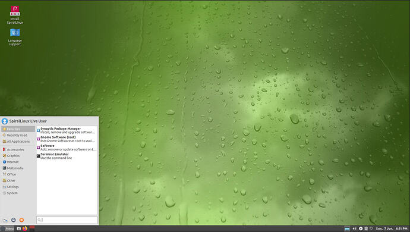This screenshot has width=410, height=232.
Task: Click the red launcher icon next to Firefox
Action: tap(32, 227)
